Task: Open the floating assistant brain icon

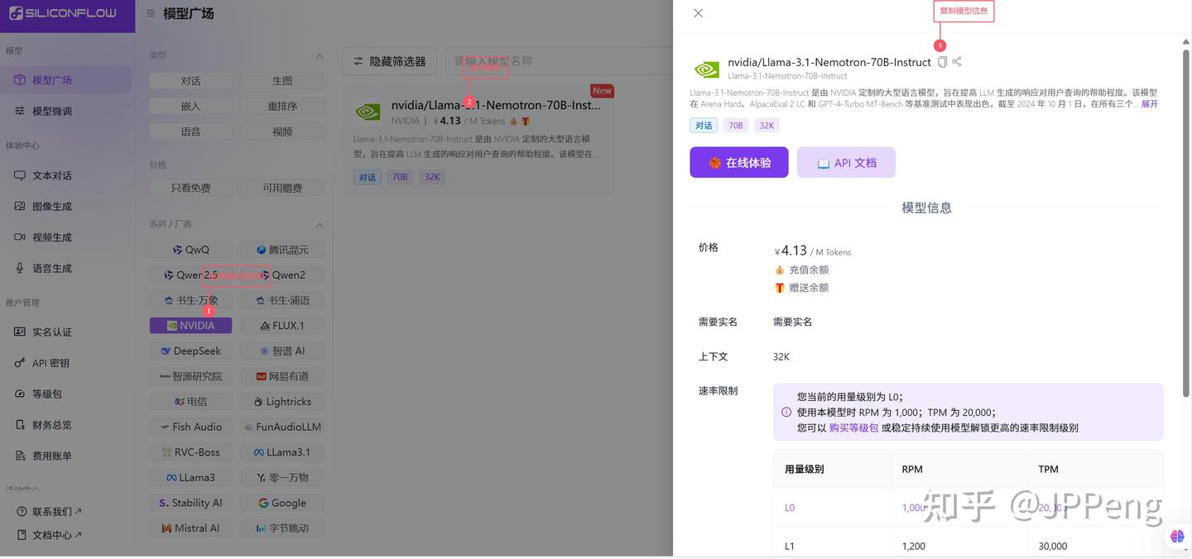Action: click(x=1177, y=537)
